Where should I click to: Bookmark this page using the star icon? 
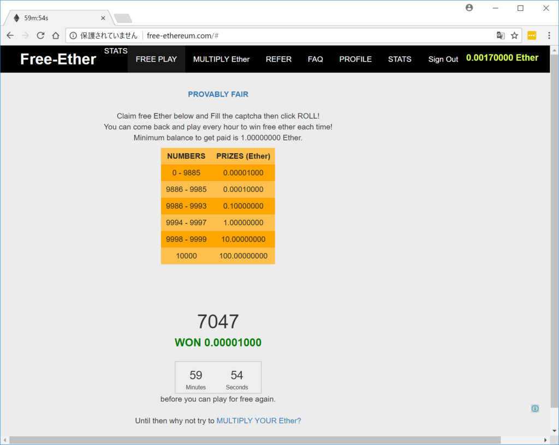click(x=514, y=35)
